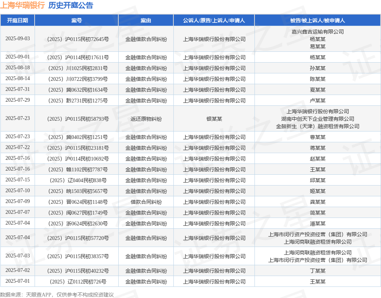381x298 pixels.
Task: Click the date 2025-08-18
Action: point(17,67)
